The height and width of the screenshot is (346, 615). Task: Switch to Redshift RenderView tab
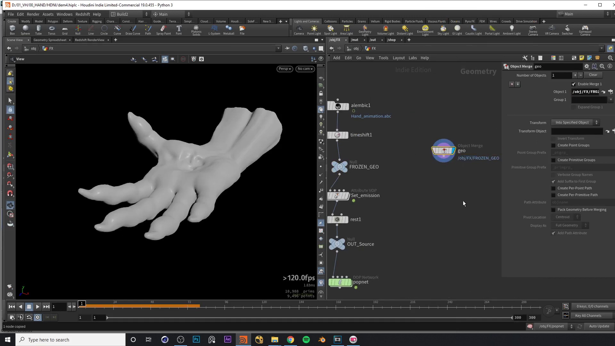pyautogui.click(x=89, y=40)
